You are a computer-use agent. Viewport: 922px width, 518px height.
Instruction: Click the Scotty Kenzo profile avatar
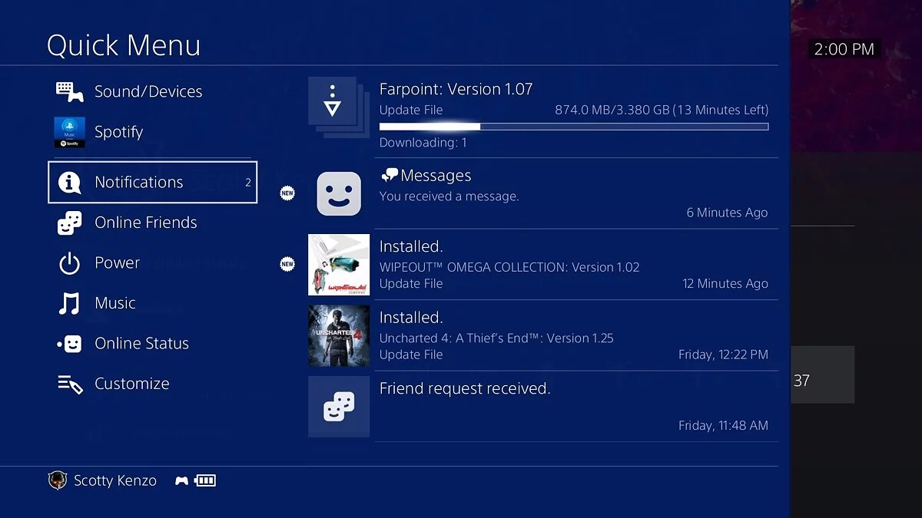point(58,481)
